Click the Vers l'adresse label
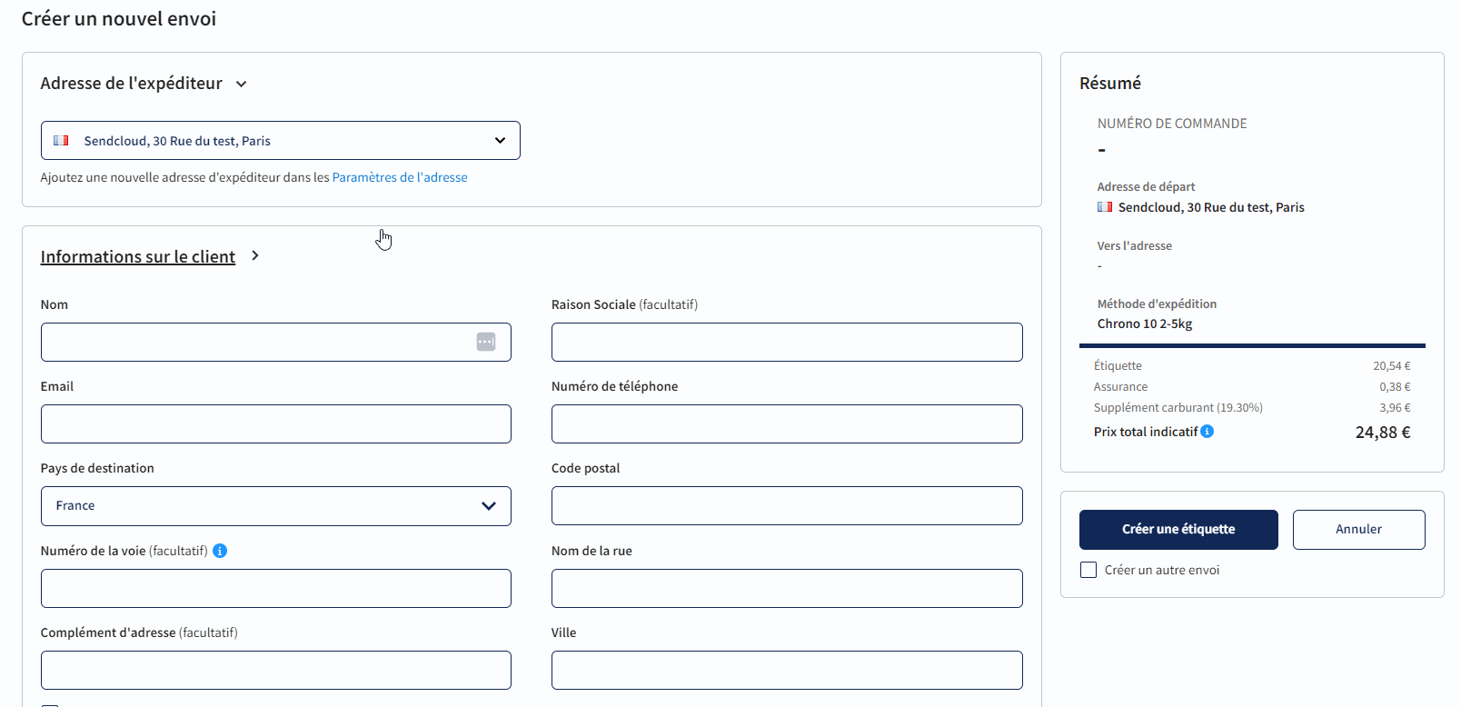Screen dimensions: 1461x707 click(1135, 246)
